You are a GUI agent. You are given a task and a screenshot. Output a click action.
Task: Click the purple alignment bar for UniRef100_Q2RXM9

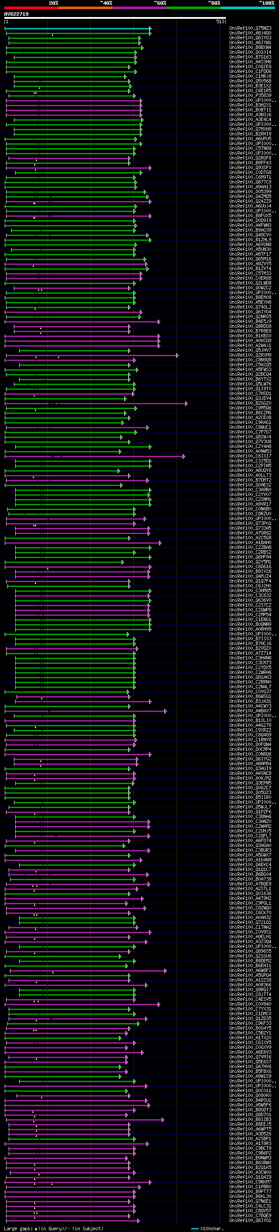92,355
